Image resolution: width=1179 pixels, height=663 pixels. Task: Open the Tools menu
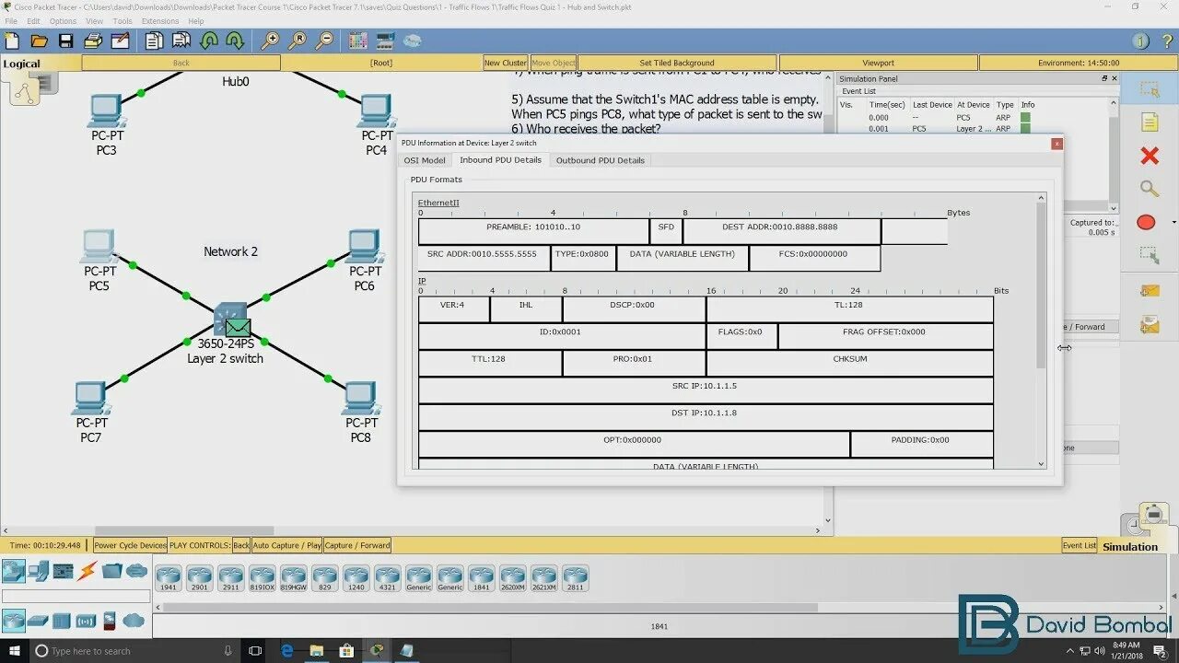coord(122,21)
